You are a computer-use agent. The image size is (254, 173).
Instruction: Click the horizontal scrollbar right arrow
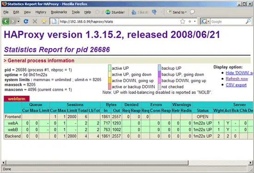pyautogui.click(x=251, y=162)
